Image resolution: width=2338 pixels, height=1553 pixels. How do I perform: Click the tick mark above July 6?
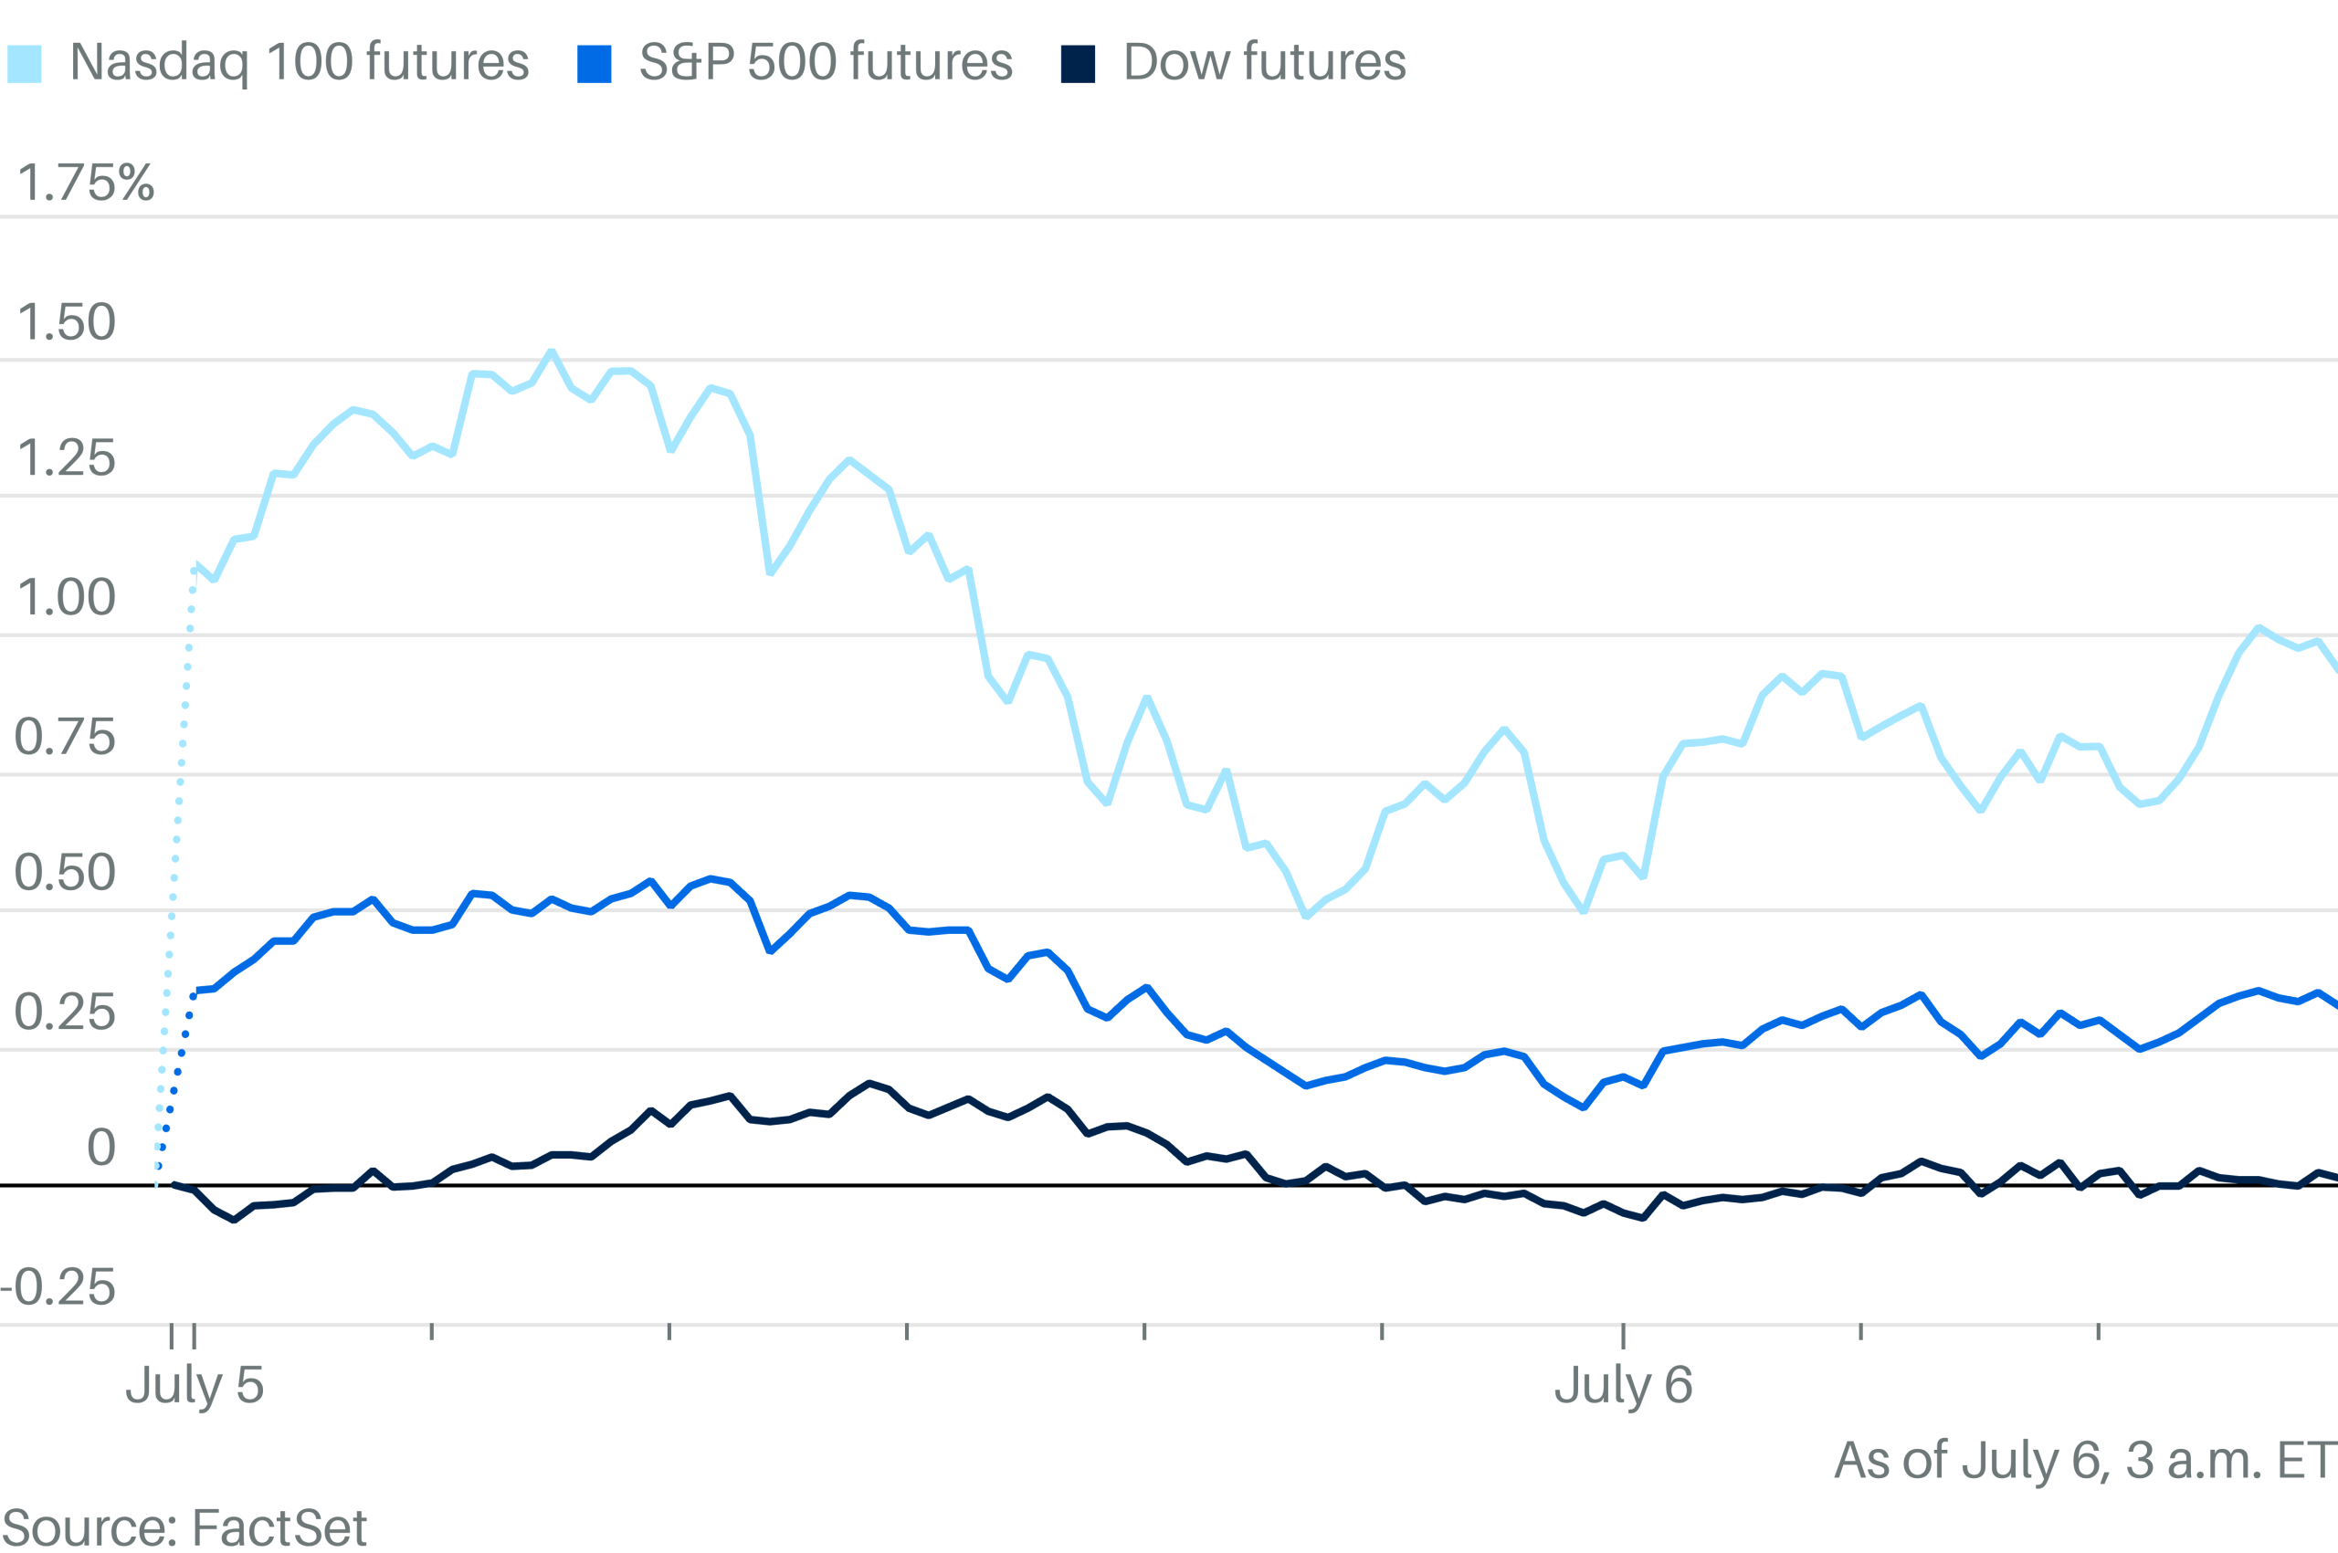(x=1623, y=1335)
